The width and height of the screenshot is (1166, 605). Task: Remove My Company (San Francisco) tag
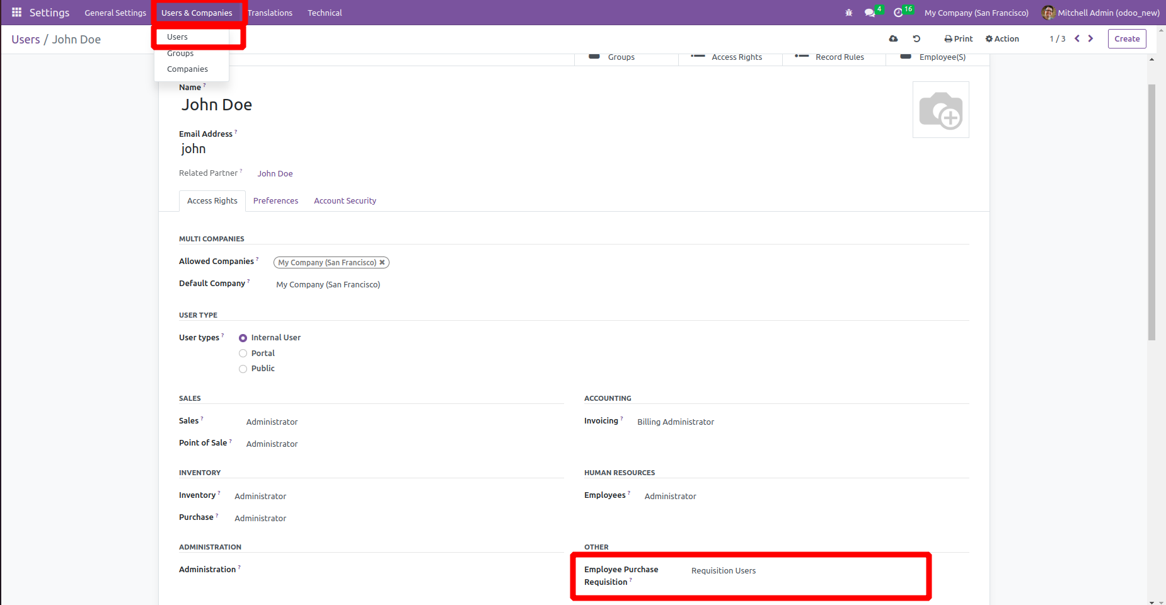pos(382,262)
